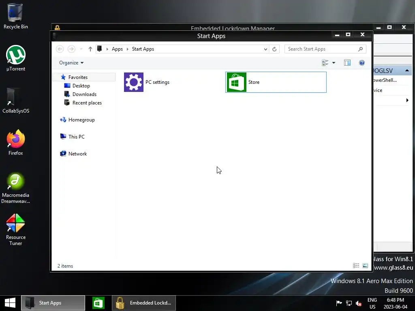The height and width of the screenshot is (311, 415).
Task: Open the PC settings app icon
Action: [134, 82]
